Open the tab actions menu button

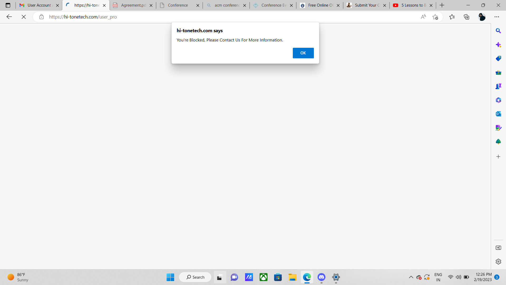coord(8,5)
